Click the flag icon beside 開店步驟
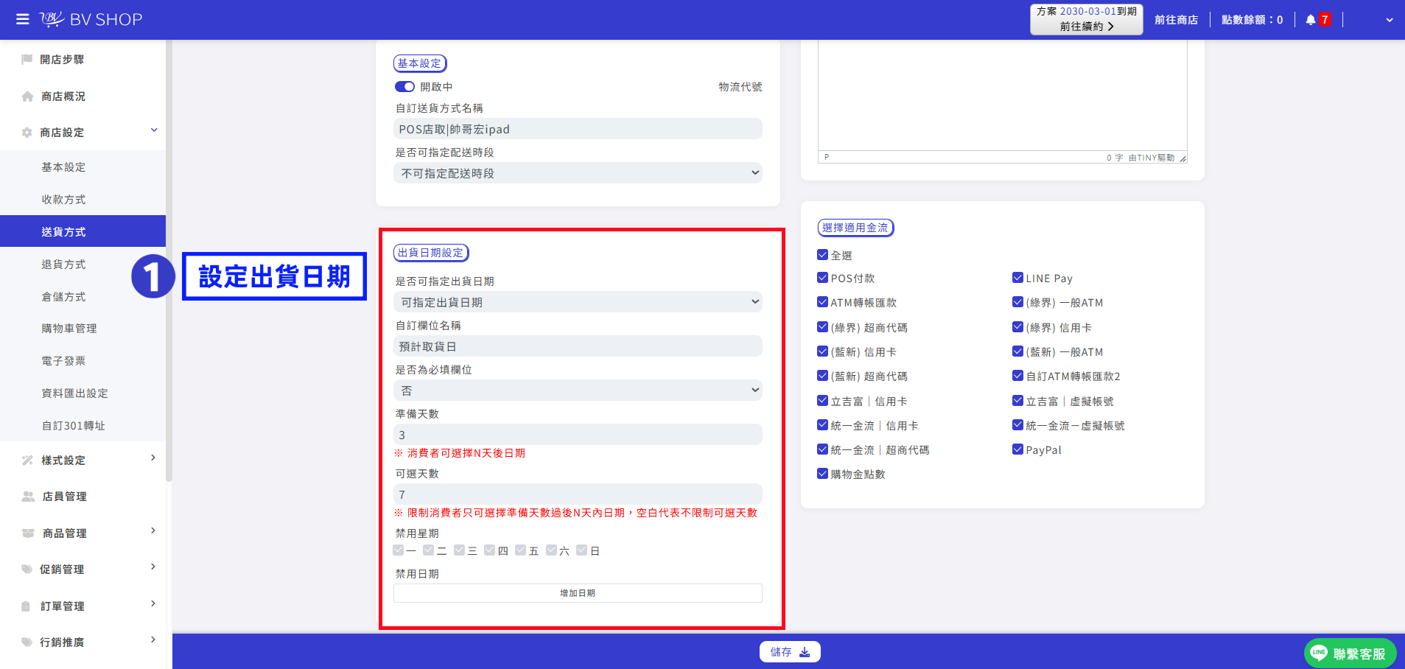Image resolution: width=1405 pixels, height=669 pixels. point(27,59)
